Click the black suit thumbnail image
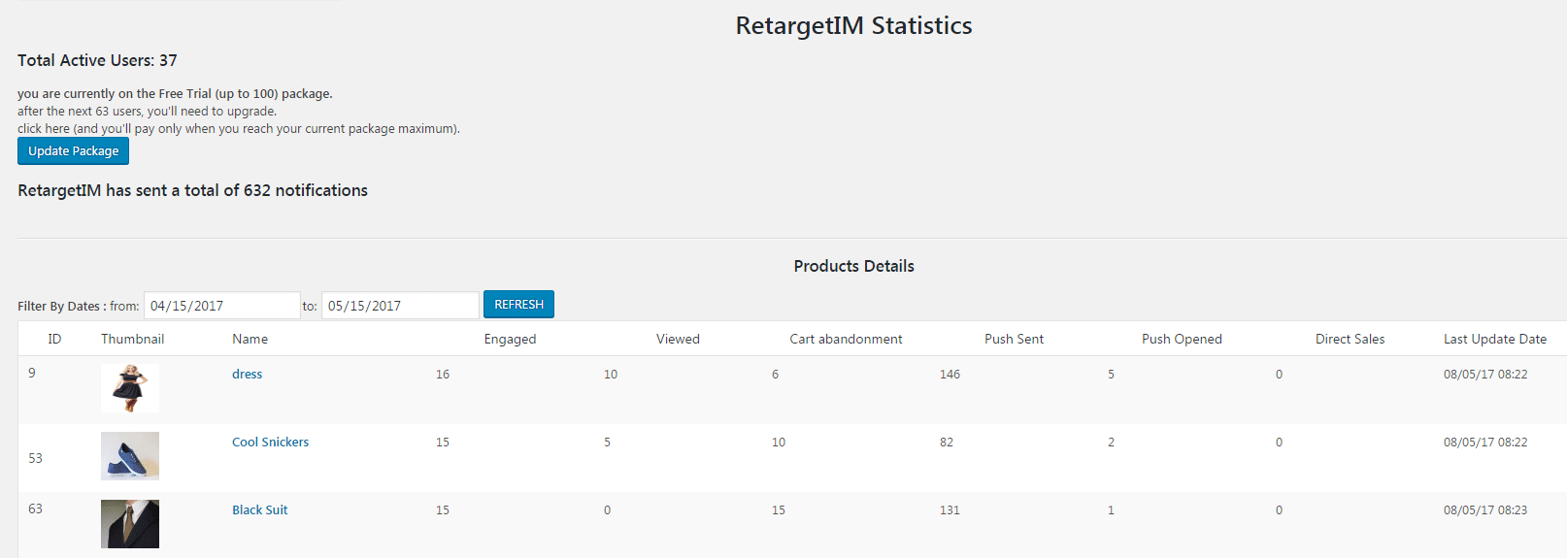 130,524
